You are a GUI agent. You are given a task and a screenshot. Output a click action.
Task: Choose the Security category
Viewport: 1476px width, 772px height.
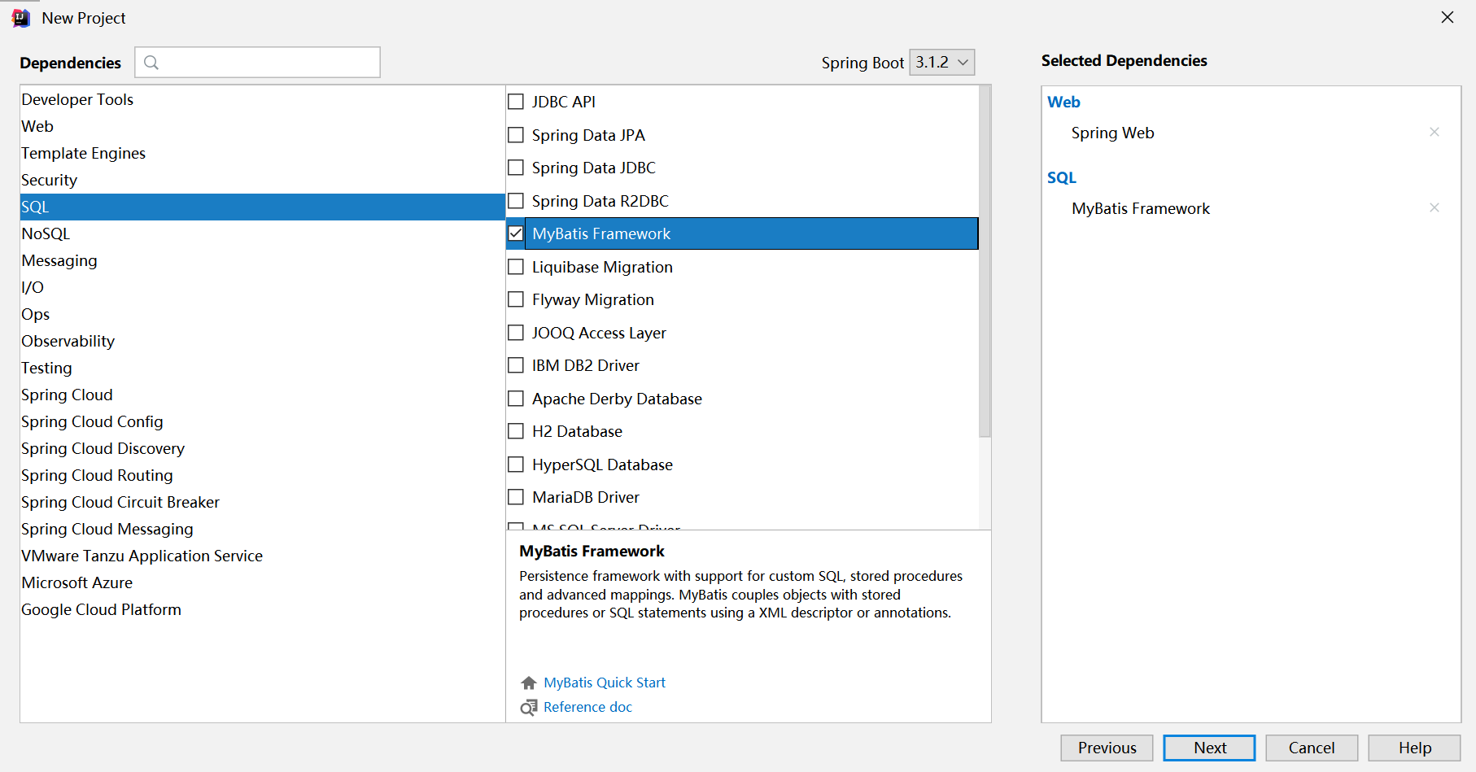262,180
